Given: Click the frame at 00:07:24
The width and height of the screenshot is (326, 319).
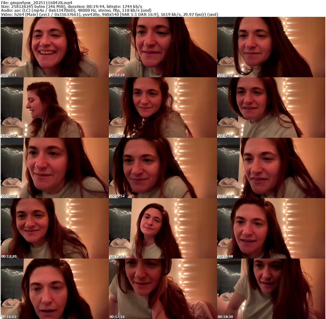Looking at the screenshot, I should (271, 107).
